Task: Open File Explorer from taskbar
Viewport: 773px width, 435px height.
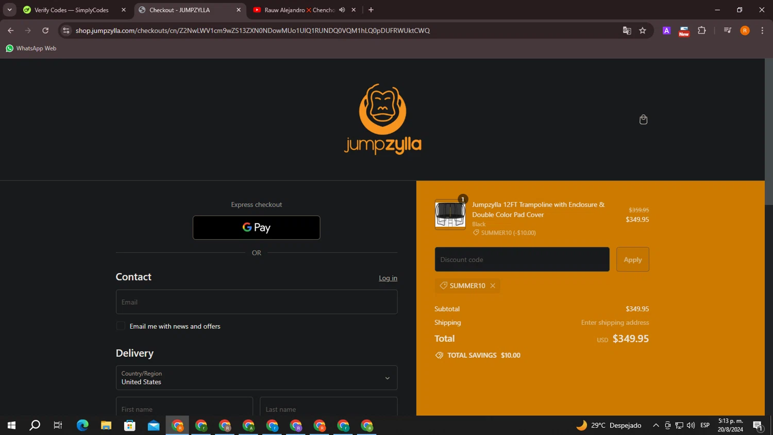Action: [x=106, y=425]
